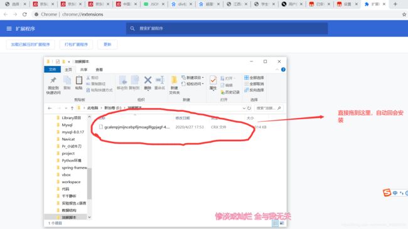The height and width of the screenshot is (229, 408).
Task: Select the vbox folder in the tree
Action: (66, 175)
